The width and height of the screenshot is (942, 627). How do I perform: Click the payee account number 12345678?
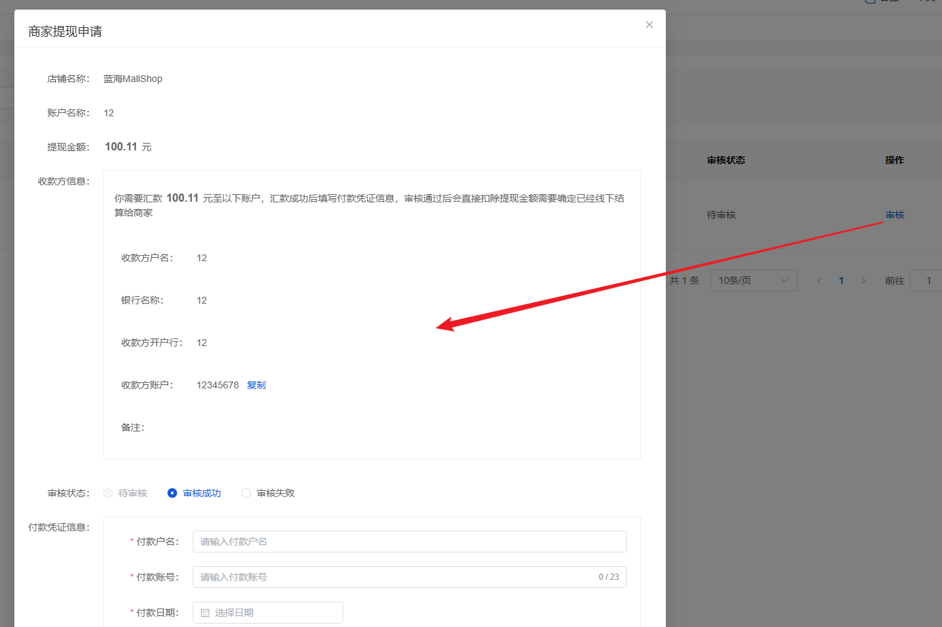tap(218, 385)
